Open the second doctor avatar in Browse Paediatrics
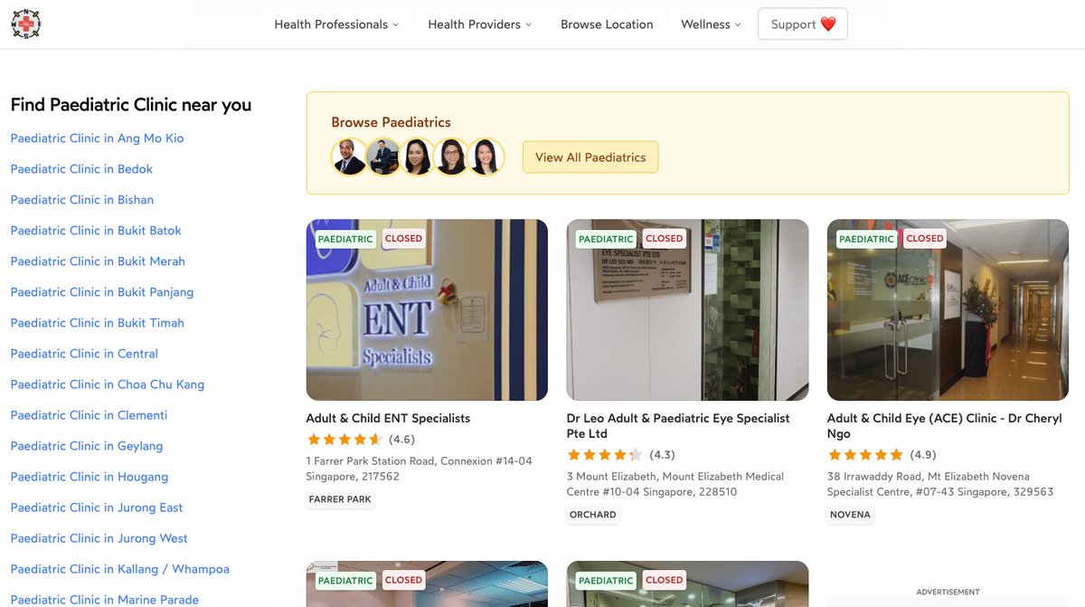Viewport: 1085px width, 607px height. (x=383, y=156)
